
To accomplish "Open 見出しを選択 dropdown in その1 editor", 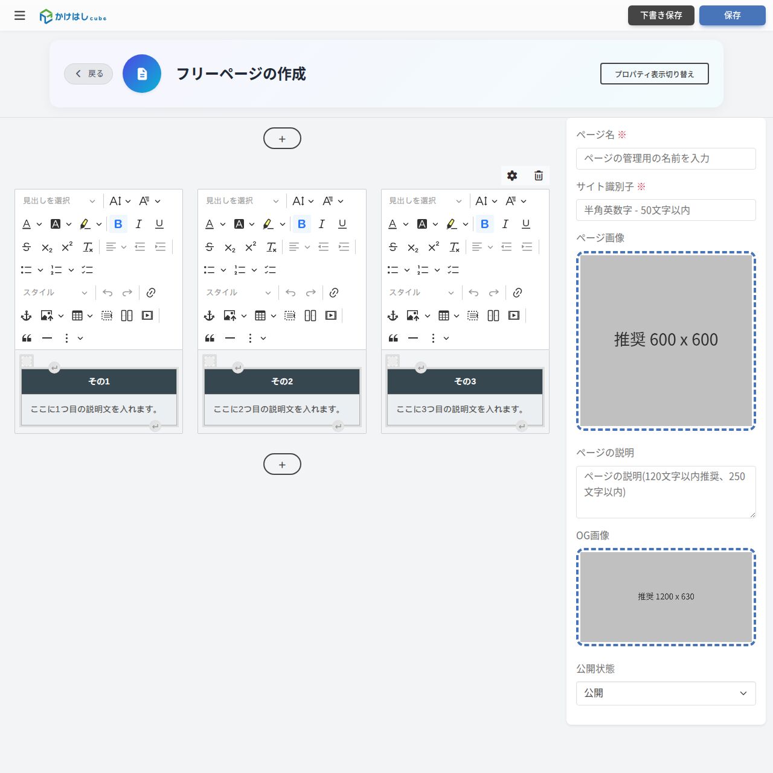I will click(59, 201).
